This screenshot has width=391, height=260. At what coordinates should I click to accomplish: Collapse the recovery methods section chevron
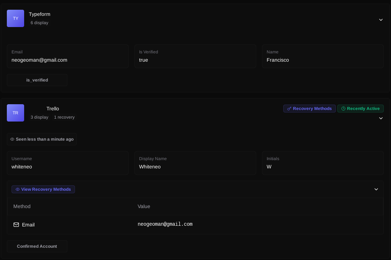coord(376,189)
